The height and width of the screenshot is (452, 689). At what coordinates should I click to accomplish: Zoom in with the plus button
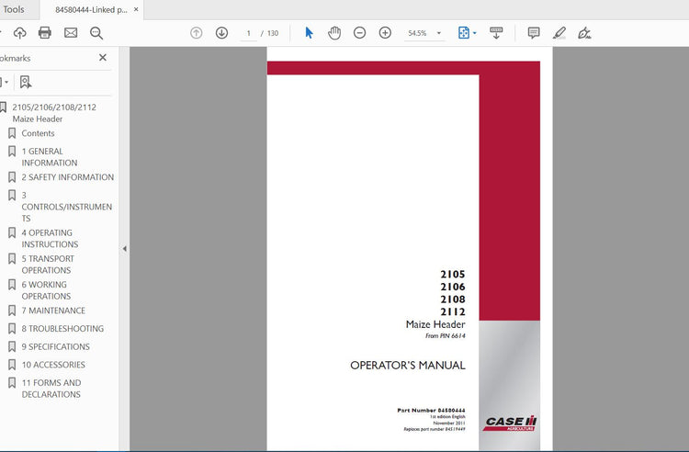tap(385, 33)
